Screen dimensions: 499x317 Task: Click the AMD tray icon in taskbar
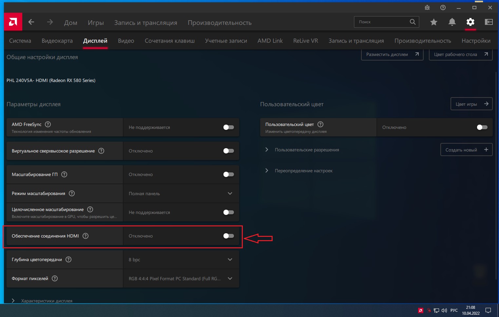[x=421, y=310]
